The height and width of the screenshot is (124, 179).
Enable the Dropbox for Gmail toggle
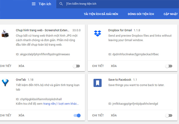point(169,66)
